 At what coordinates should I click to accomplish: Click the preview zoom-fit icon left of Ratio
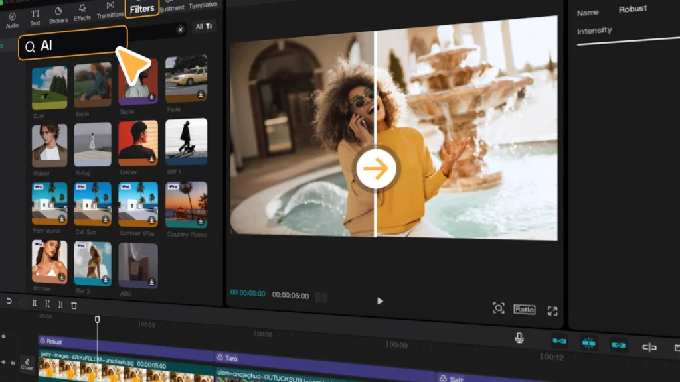point(498,308)
